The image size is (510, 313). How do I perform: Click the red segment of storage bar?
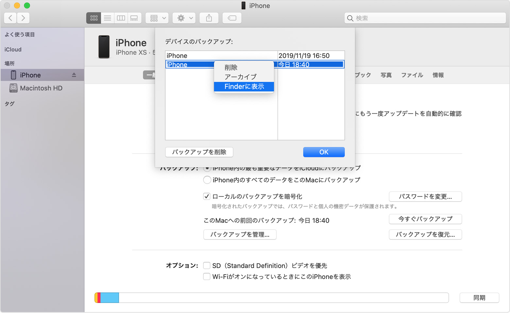[99, 298]
